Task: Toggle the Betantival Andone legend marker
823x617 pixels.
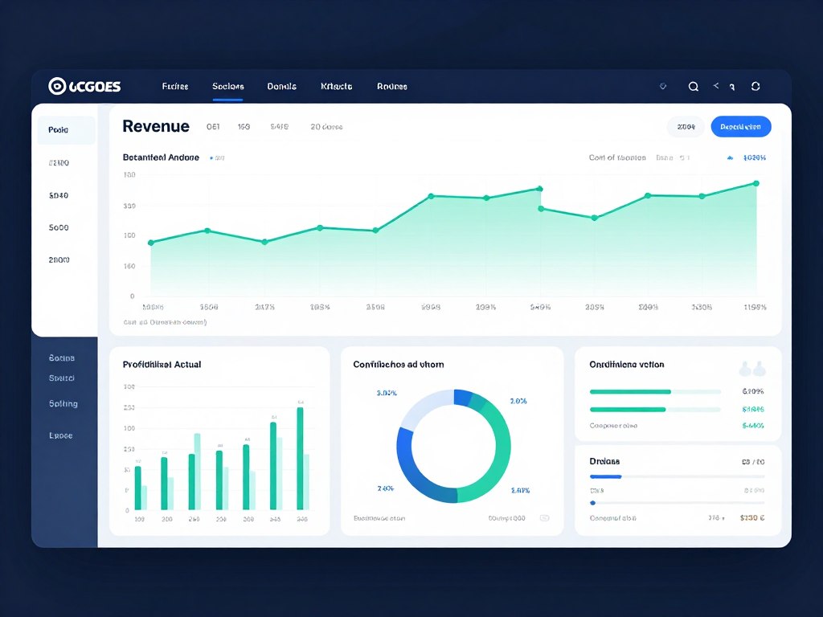Action: tap(211, 157)
